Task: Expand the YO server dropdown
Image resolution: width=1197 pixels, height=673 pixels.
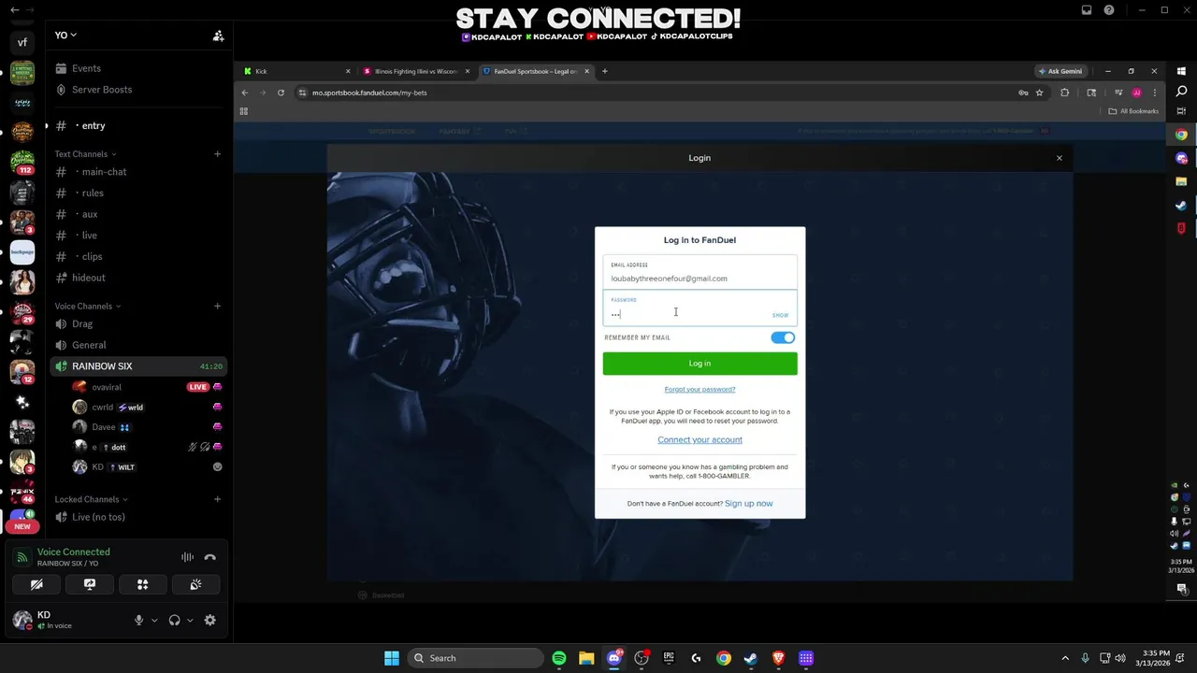Action: coord(65,36)
